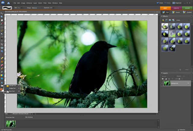Toggle visibility of the Background layer
This screenshot has width=193, height=131.
[163, 83]
